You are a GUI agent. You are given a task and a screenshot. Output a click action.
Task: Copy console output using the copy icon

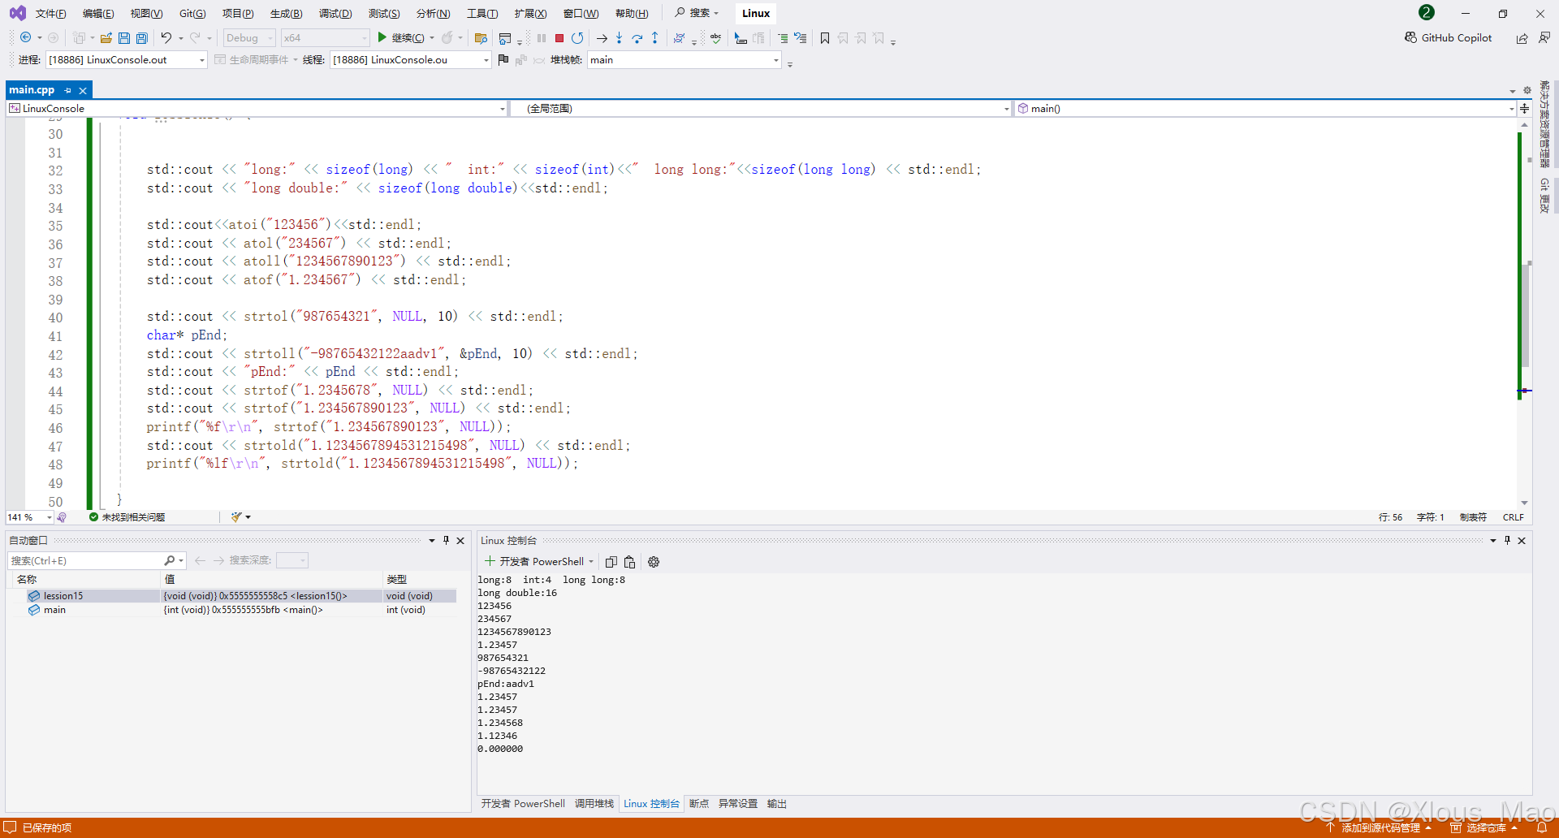point(611,561)
